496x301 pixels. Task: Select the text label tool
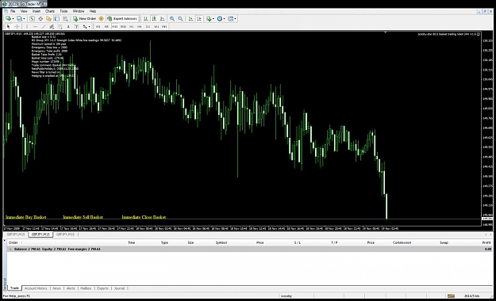click(76, 26)
